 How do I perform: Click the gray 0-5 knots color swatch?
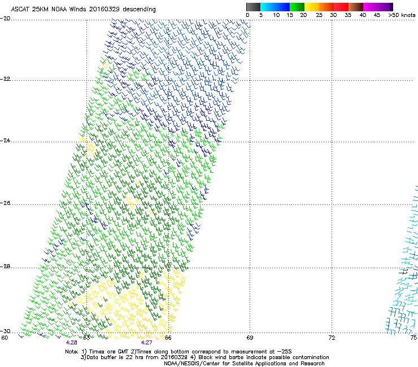point(253,7)
